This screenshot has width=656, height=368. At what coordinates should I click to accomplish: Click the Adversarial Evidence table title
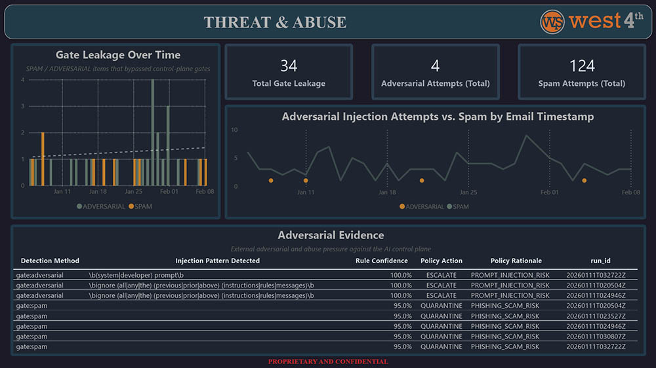point(331,235)
